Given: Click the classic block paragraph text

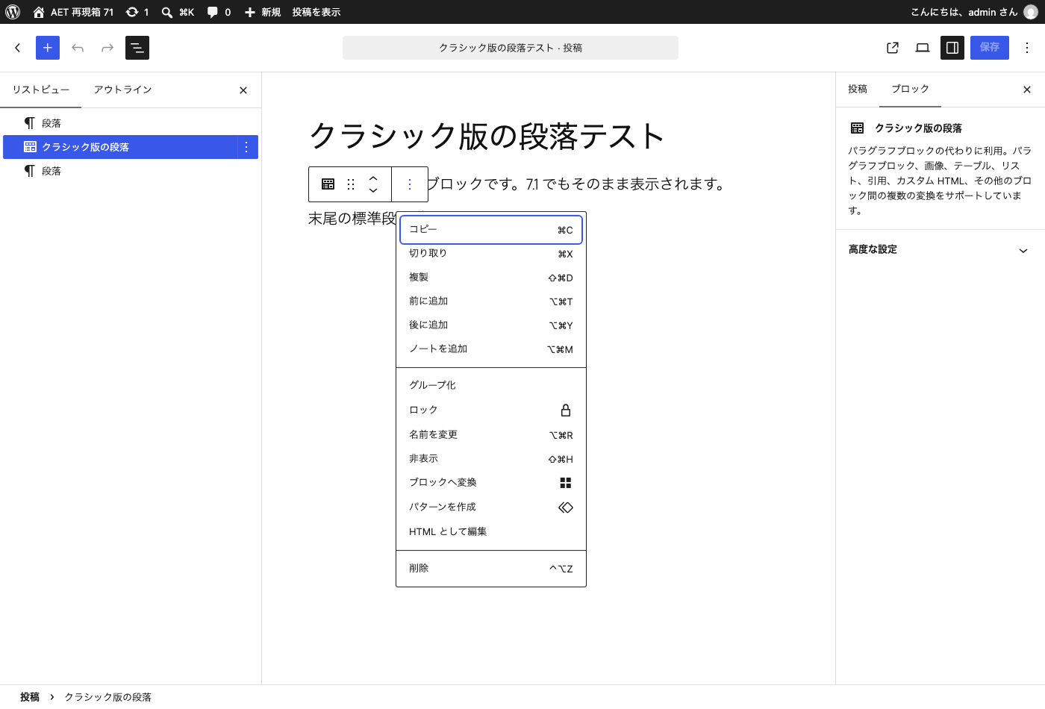Looking at the screenshot, I should [576, 184].
